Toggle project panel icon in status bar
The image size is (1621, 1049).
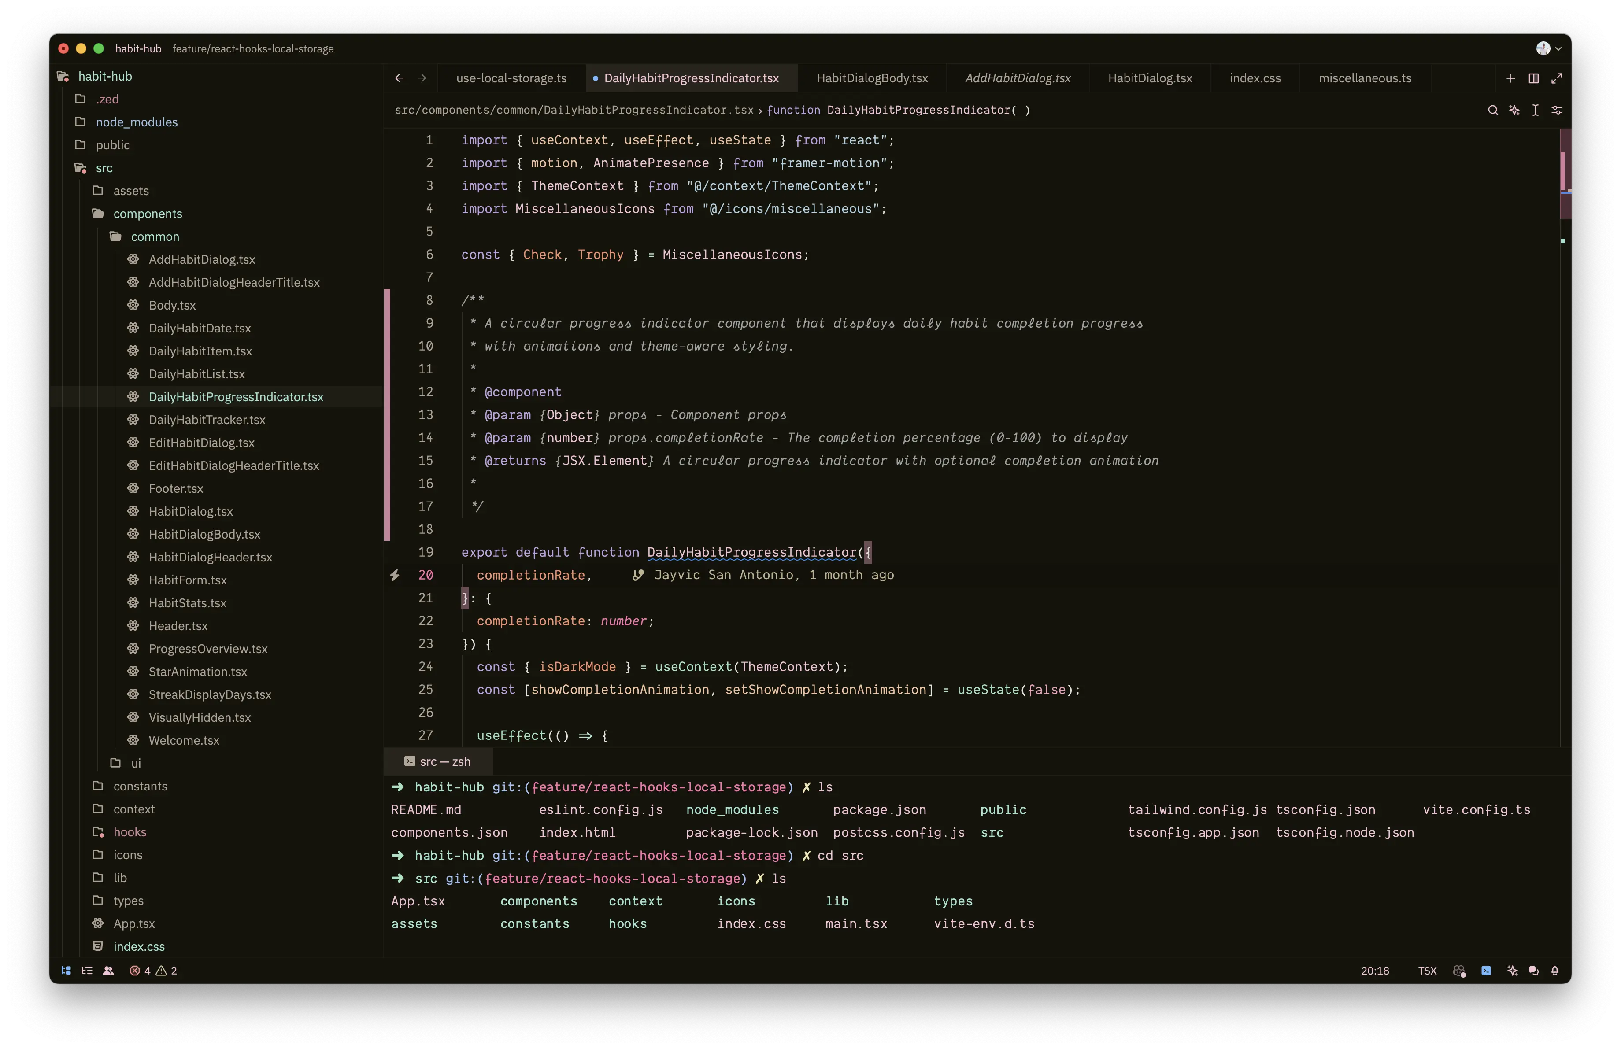pyautogui.click(x=66, y=971)
